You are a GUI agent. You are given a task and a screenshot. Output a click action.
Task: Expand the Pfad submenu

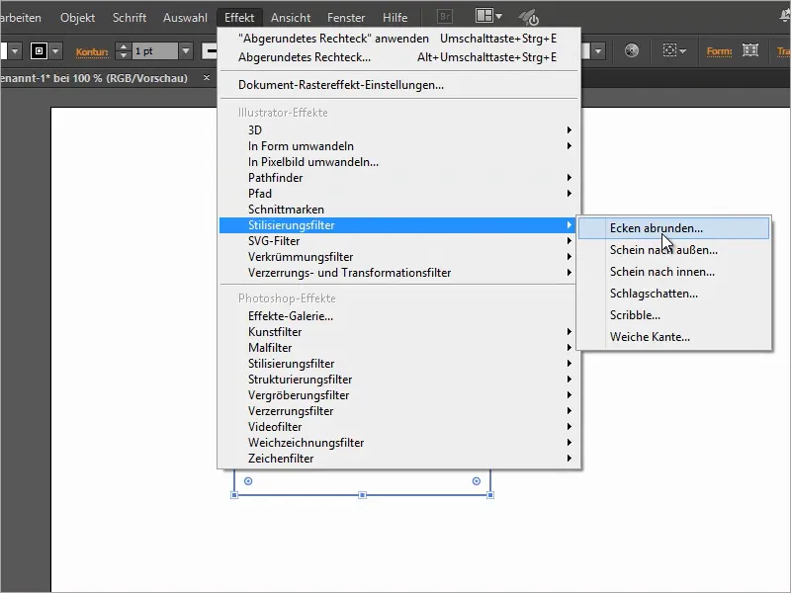(398, 194)
